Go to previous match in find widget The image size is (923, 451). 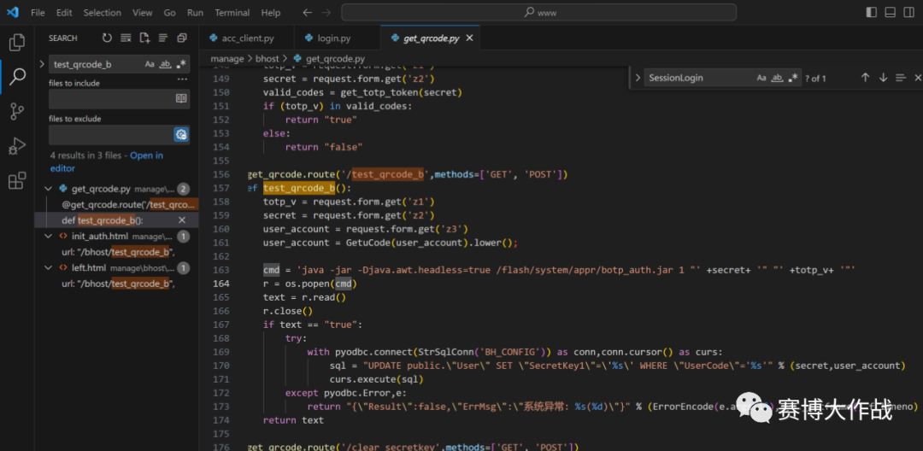click(x=865, y=78)
